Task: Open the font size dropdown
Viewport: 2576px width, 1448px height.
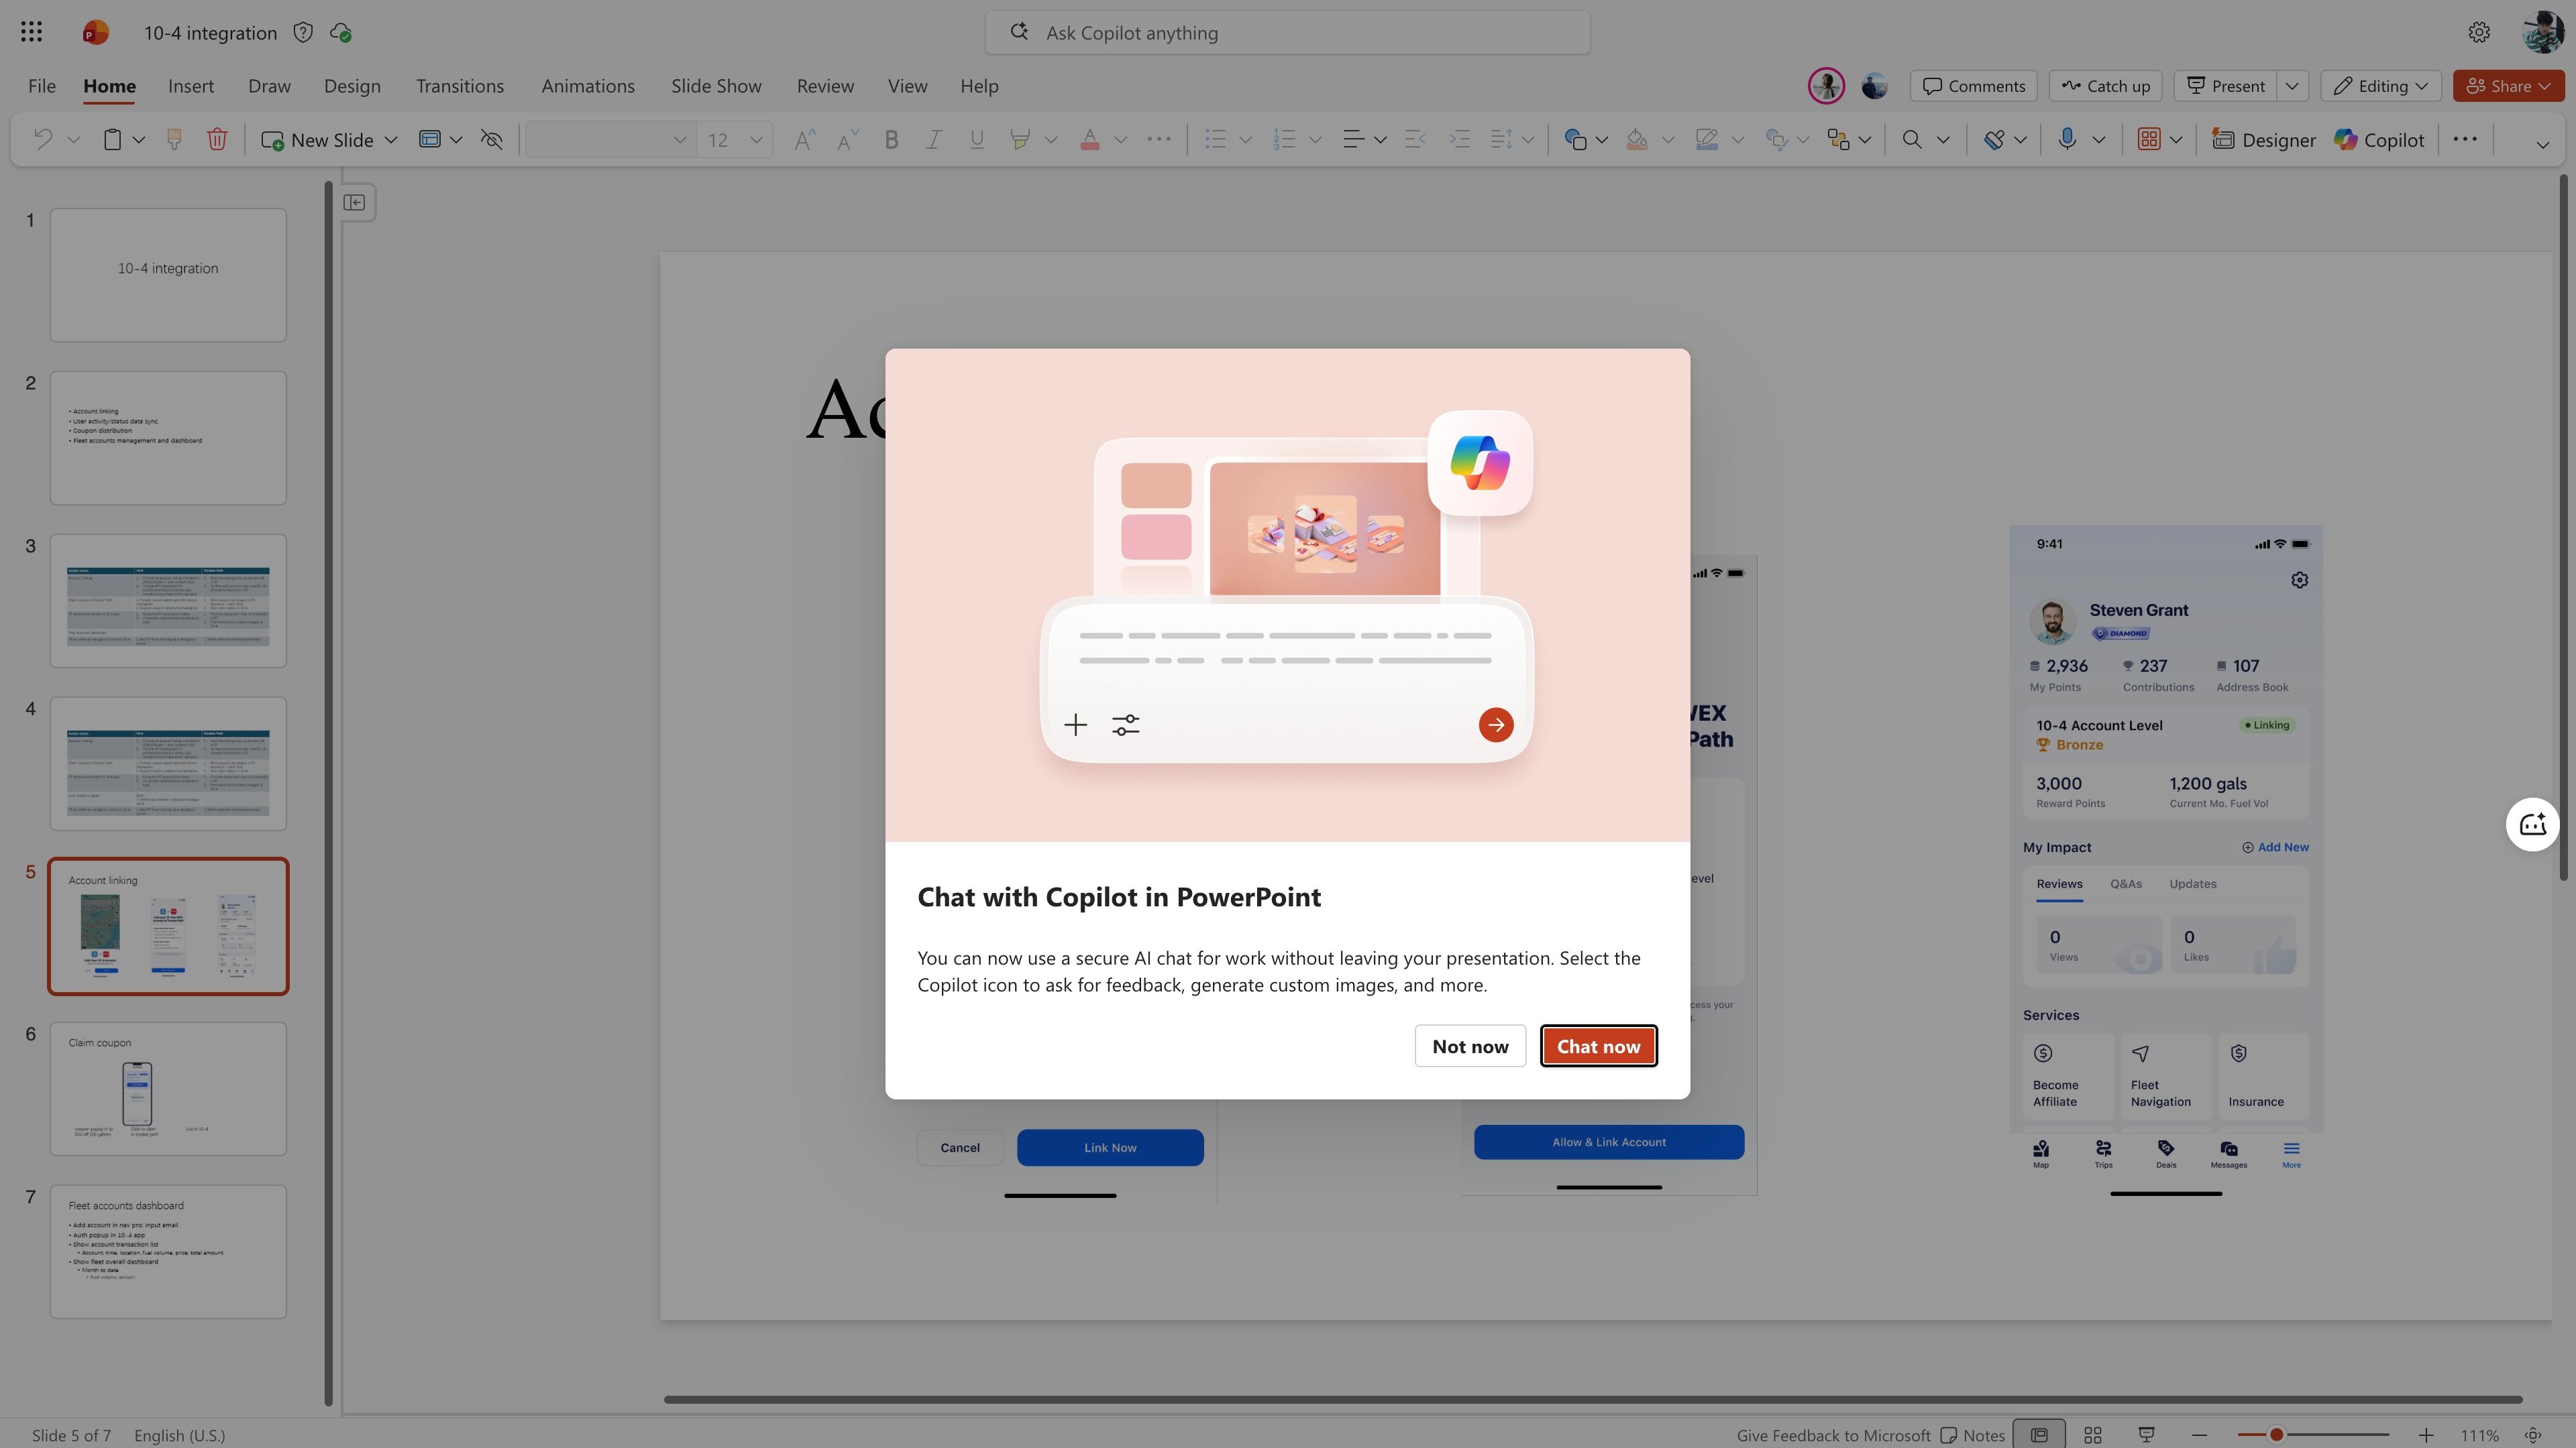Action: pyautogui.click(x=756, y=140)
